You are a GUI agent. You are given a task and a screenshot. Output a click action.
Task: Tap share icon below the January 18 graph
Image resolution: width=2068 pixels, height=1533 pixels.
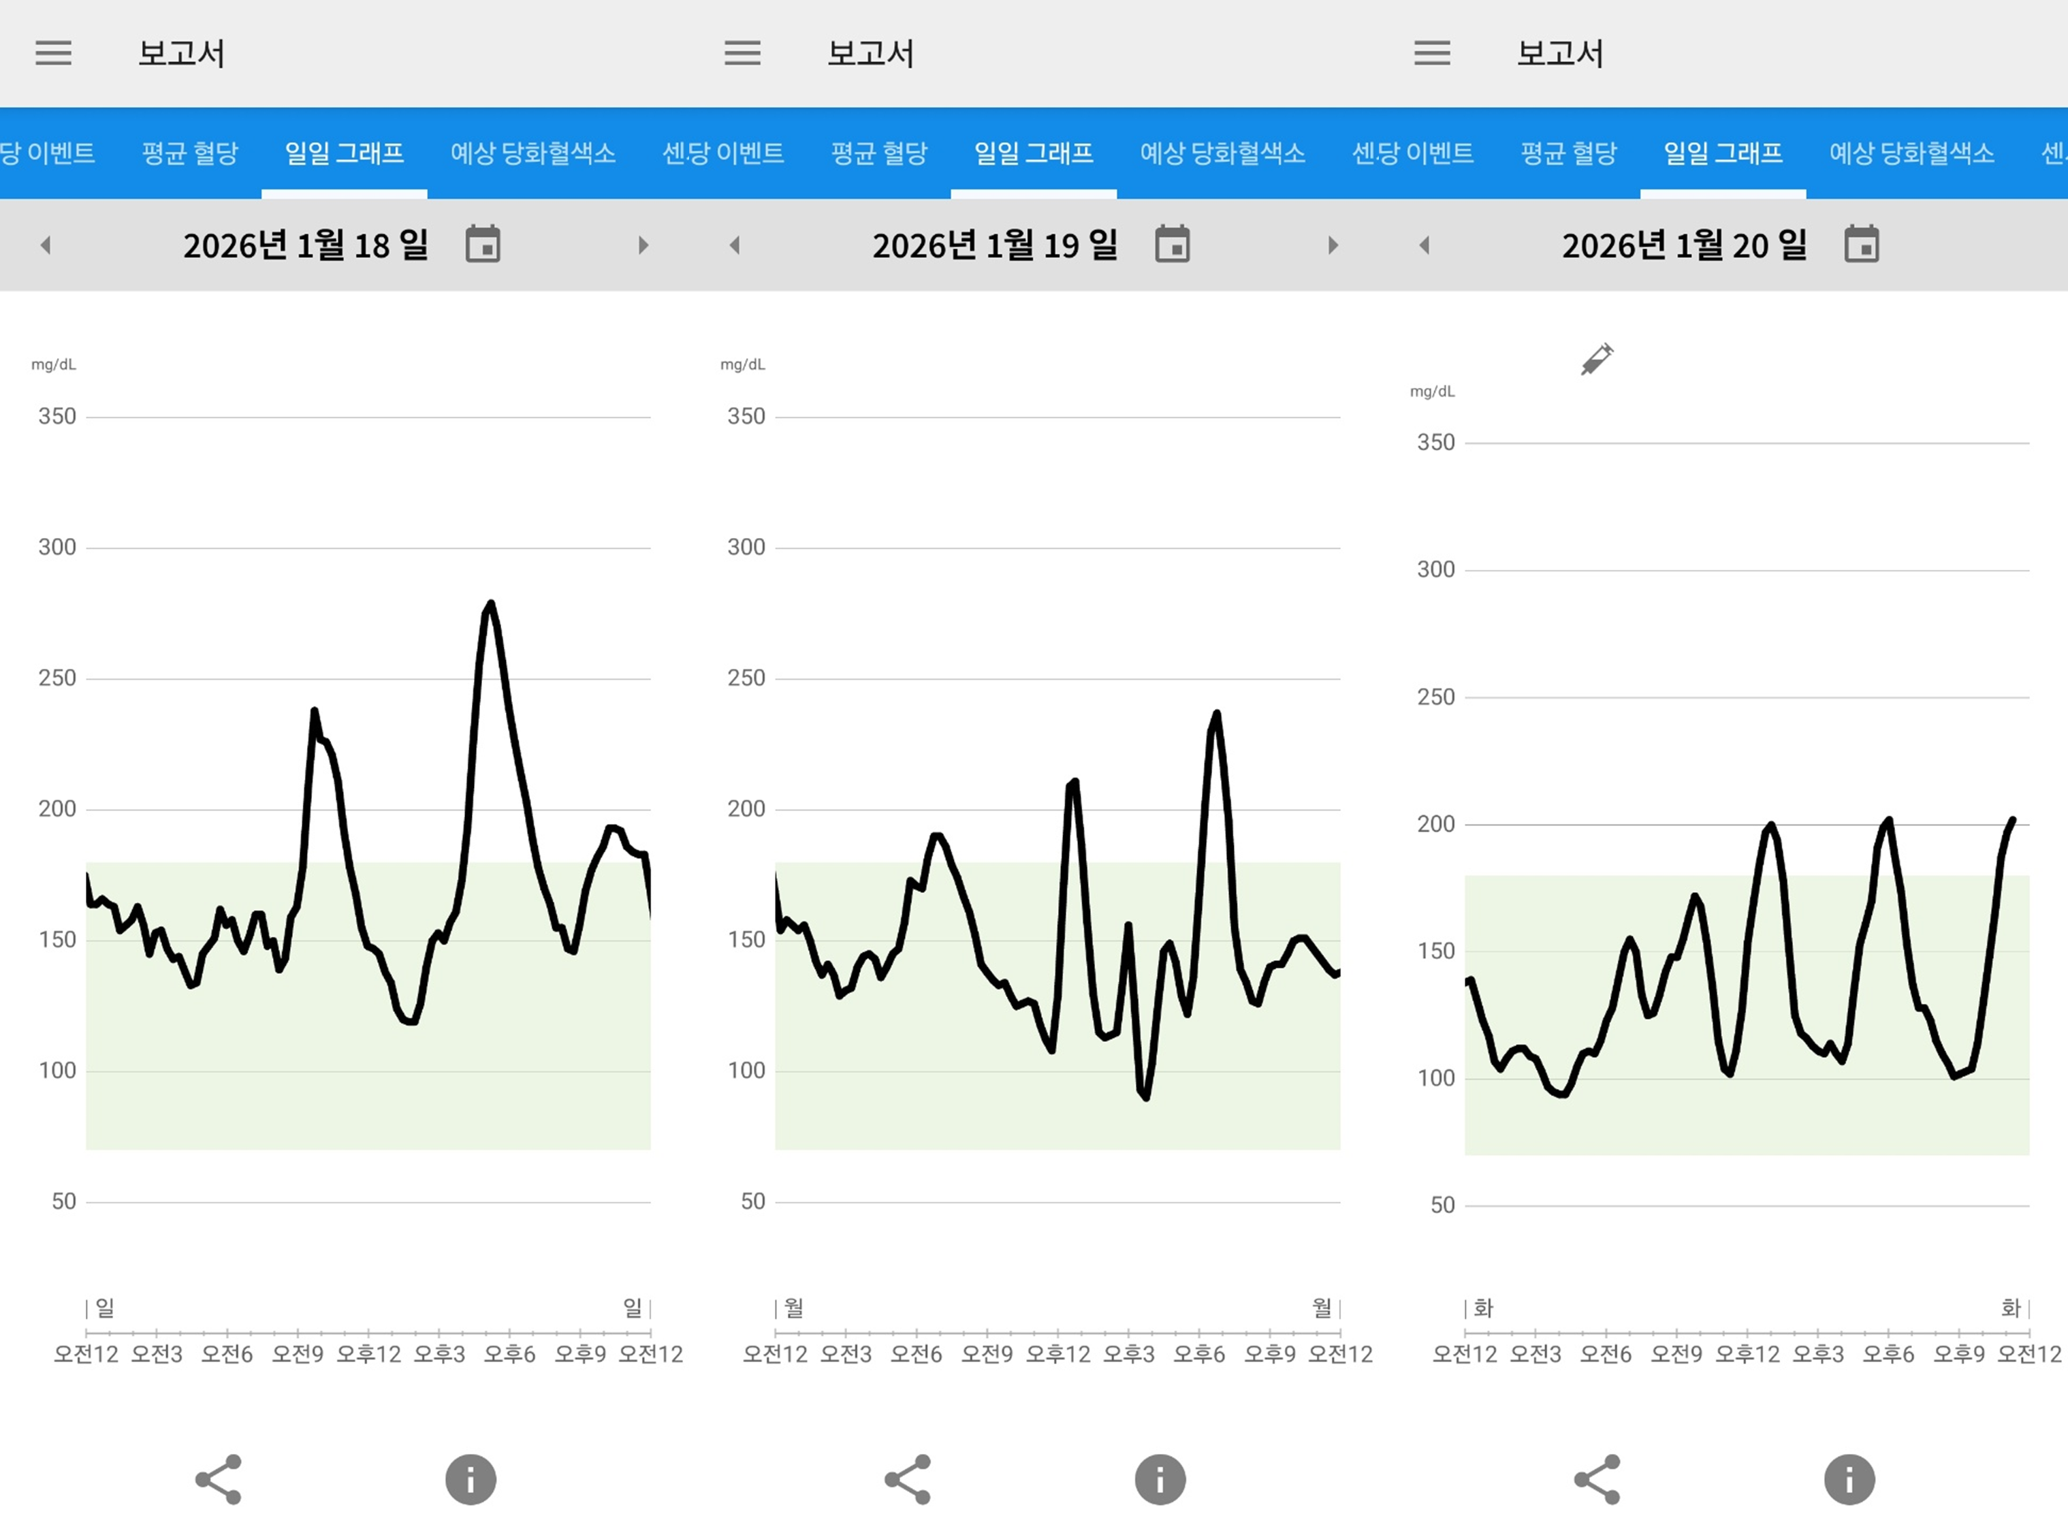coord(219,1479)
